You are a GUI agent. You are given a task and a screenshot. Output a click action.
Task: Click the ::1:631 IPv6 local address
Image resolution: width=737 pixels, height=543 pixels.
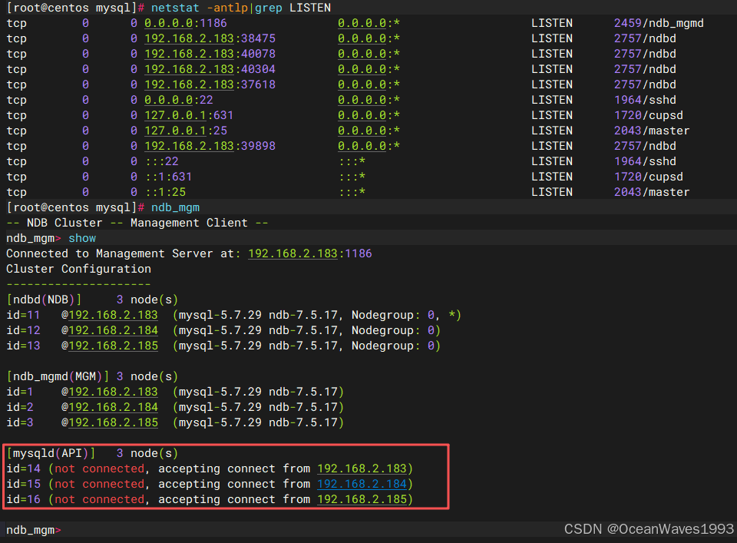(x=168, y=177)
